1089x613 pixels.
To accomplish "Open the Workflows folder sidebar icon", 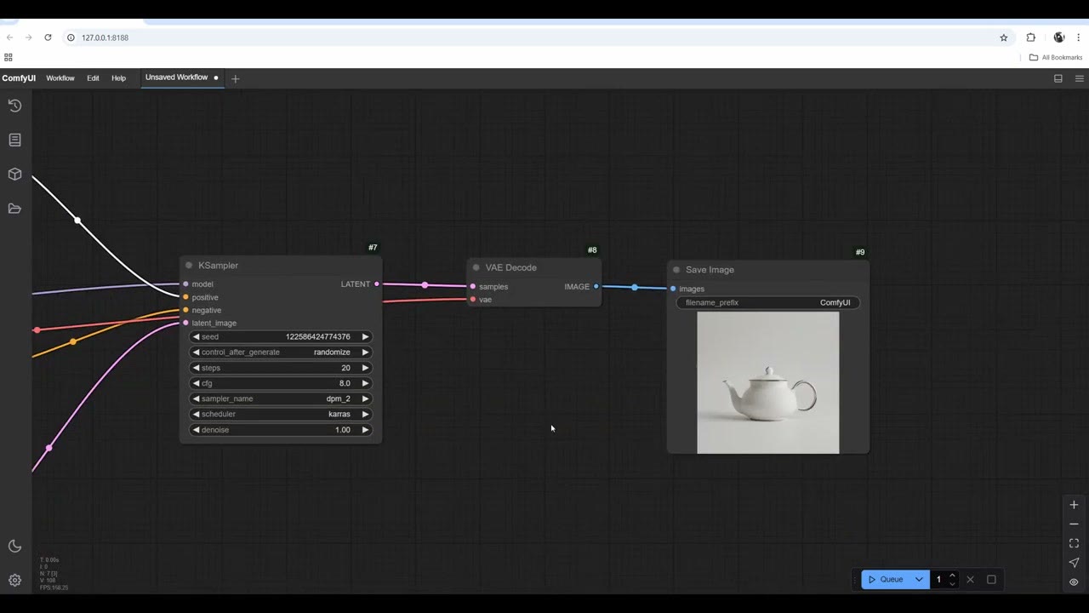I will [14, 209].
